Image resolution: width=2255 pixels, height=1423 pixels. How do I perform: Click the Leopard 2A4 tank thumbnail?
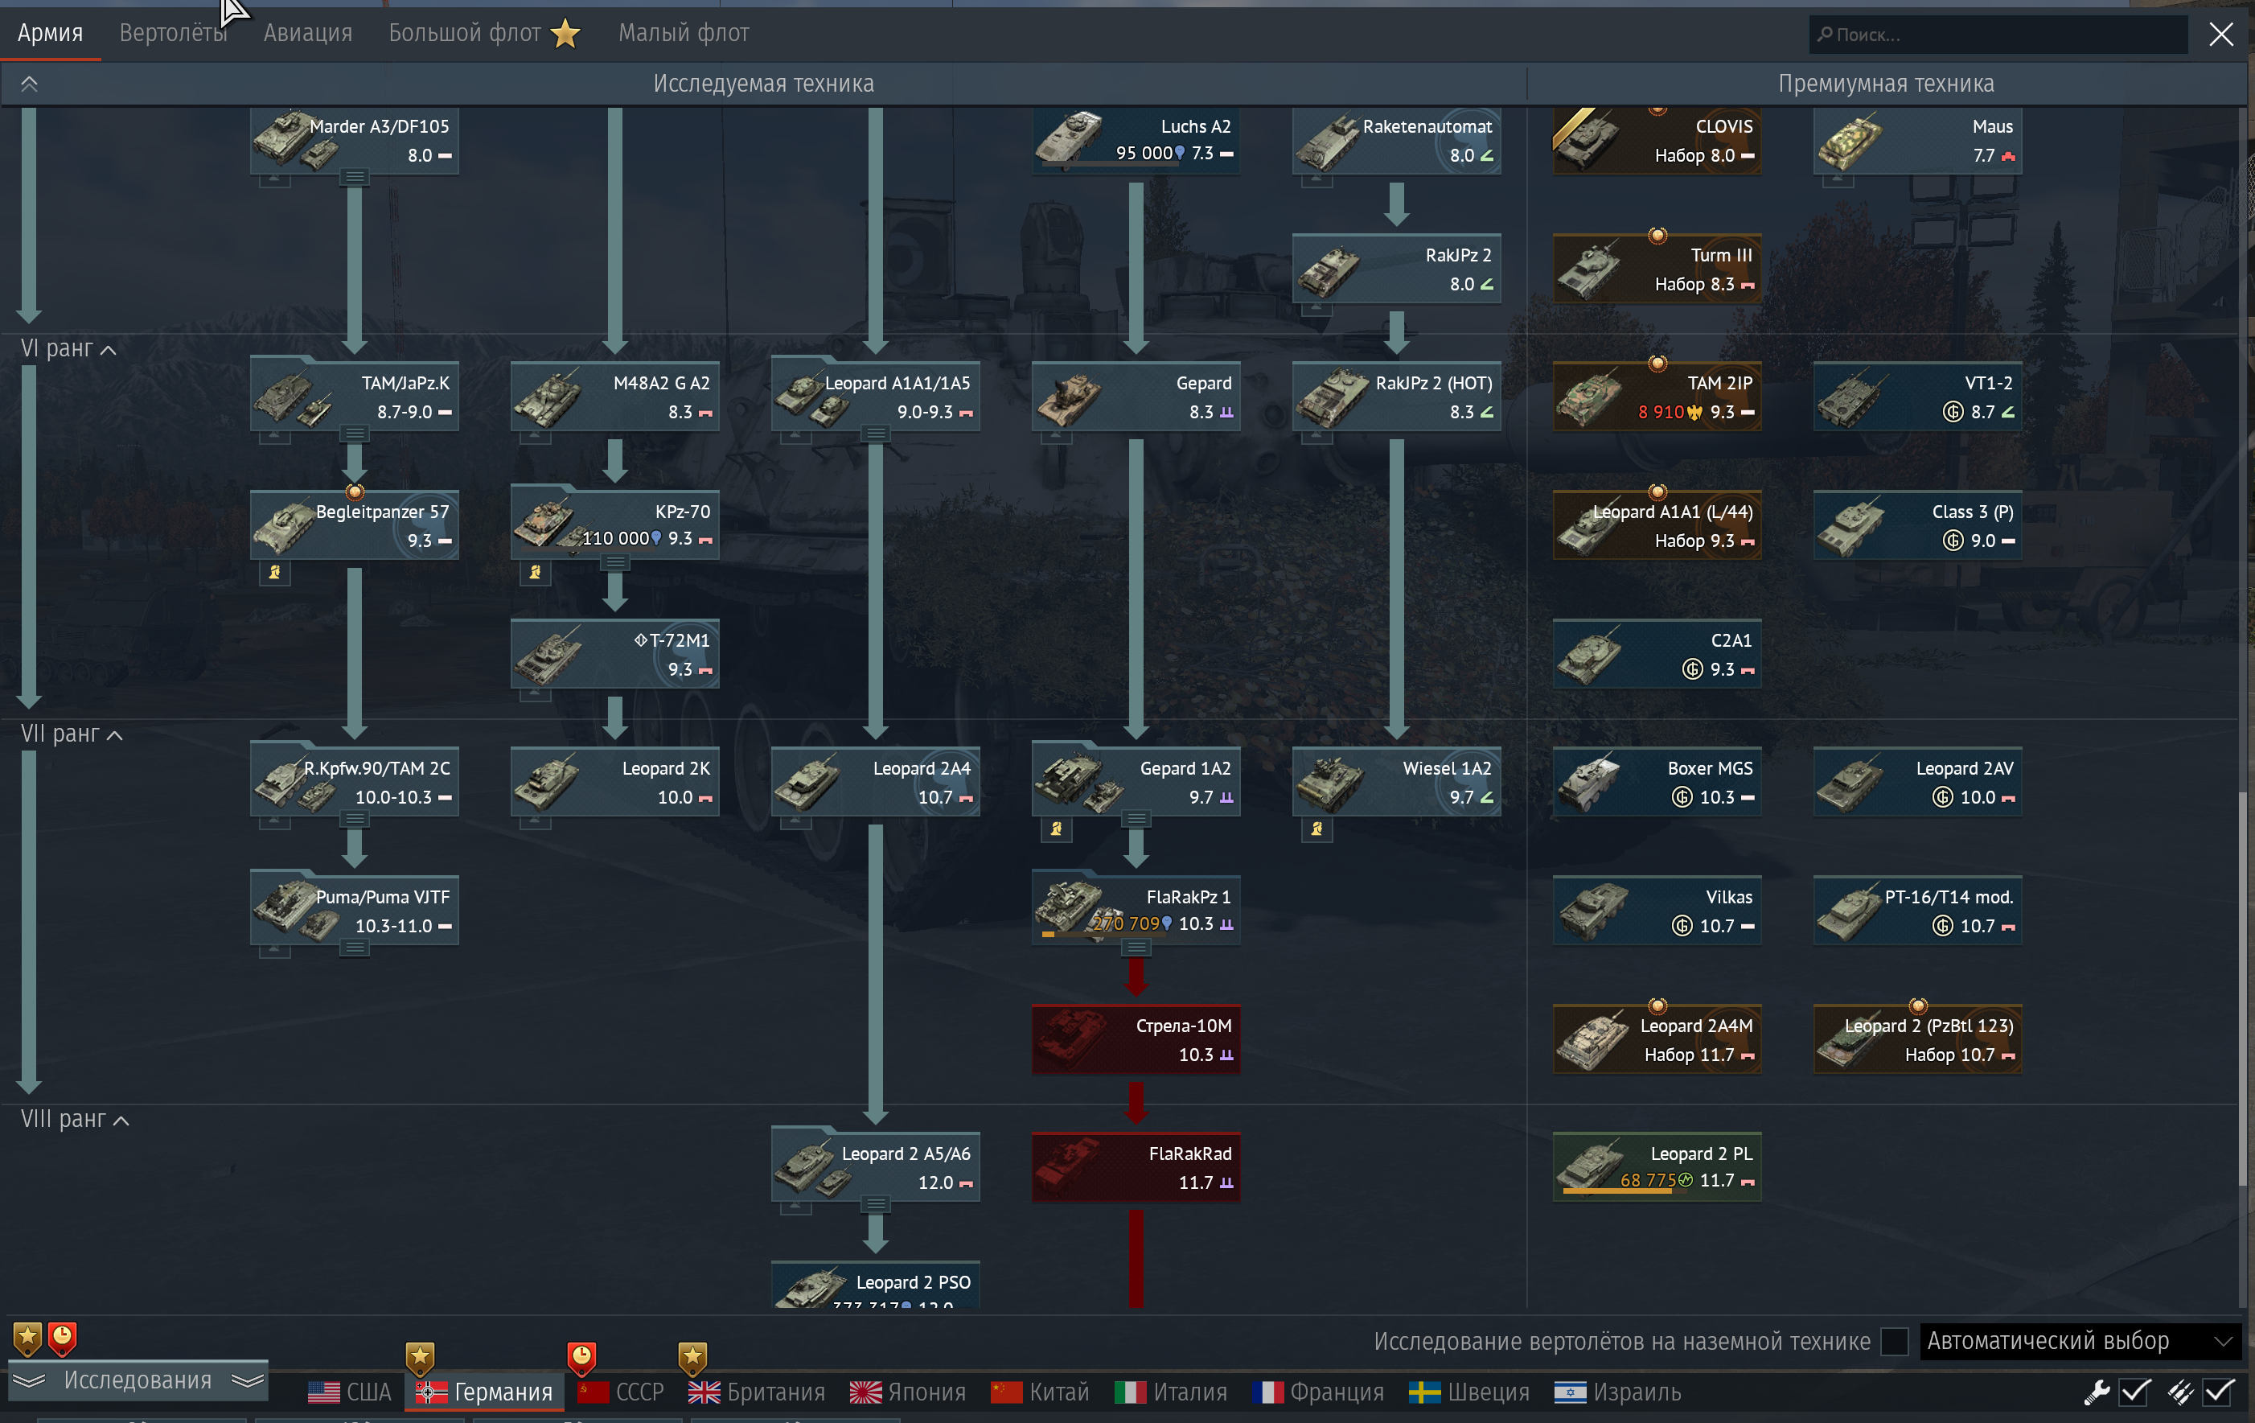[x=808, y=782]
